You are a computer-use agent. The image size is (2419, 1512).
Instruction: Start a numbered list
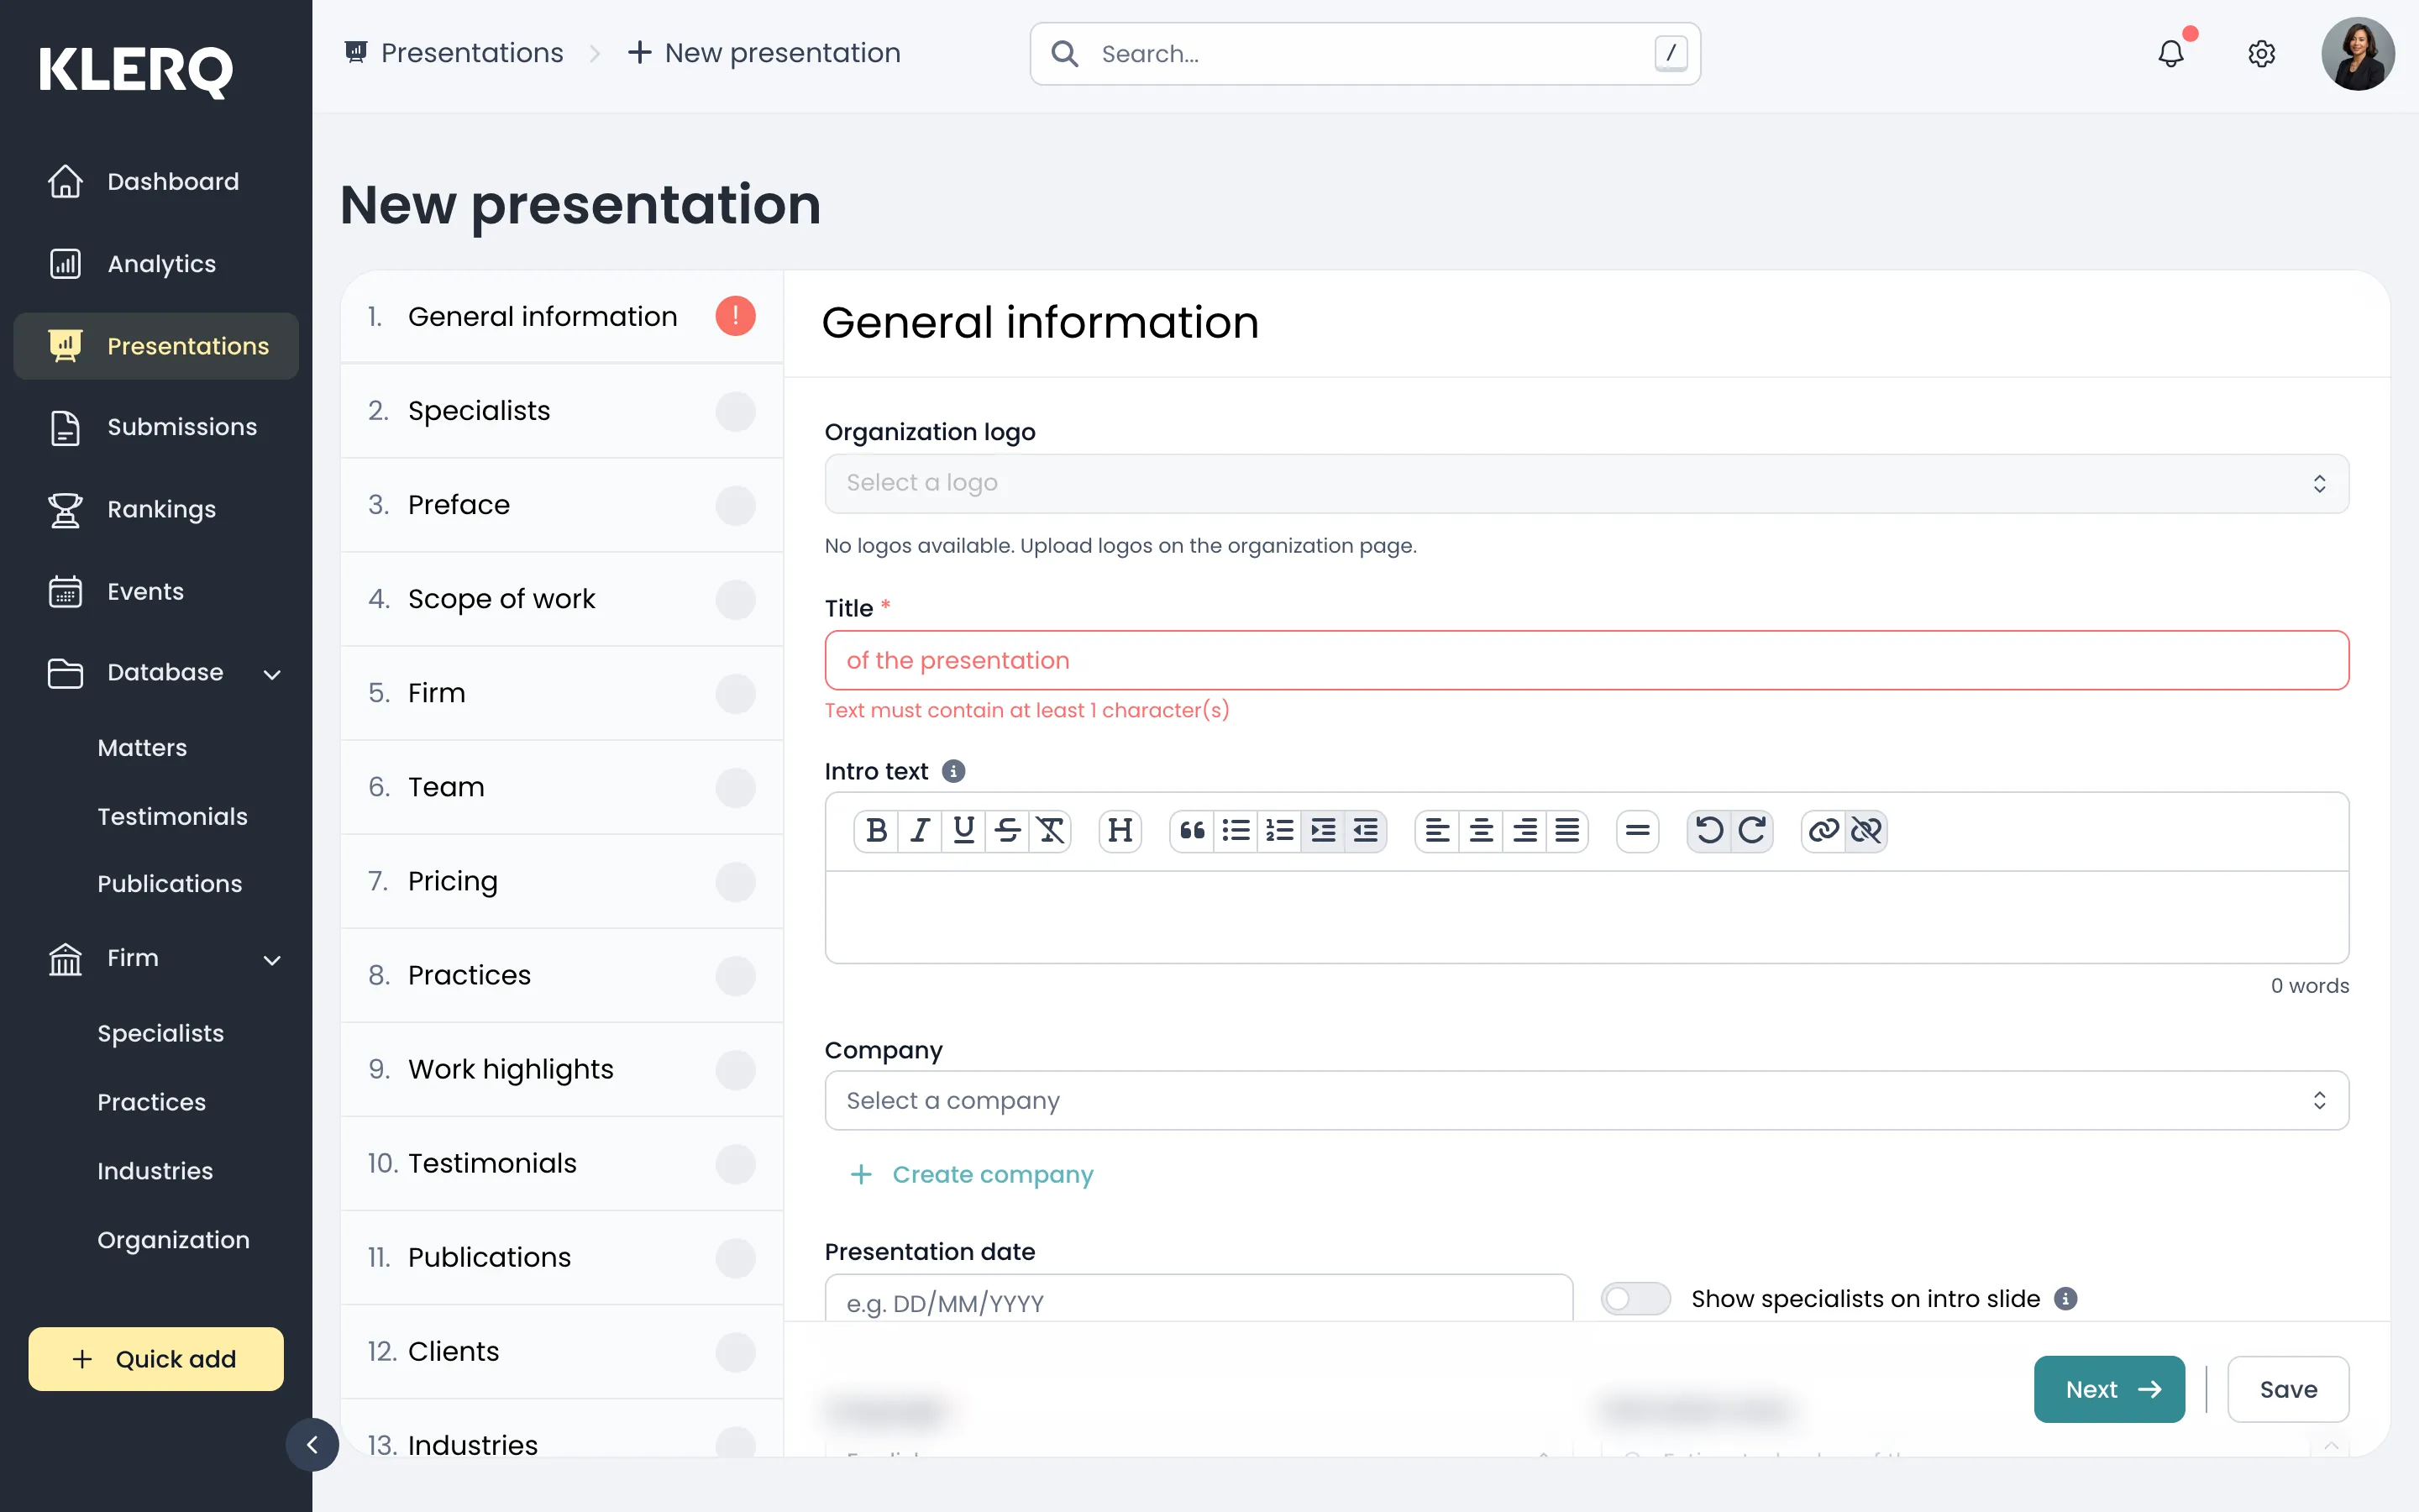tap(1279, 830)
